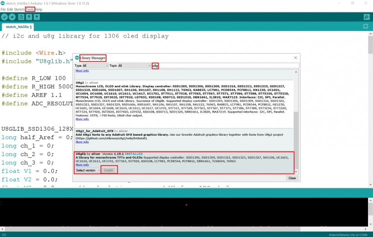The image size is (373, 237).
Task: Click the editor scroll down arrow
Action: (x=371, y=185)
